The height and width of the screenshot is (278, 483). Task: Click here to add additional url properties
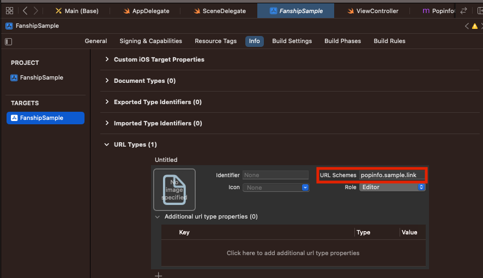point(293,253)
